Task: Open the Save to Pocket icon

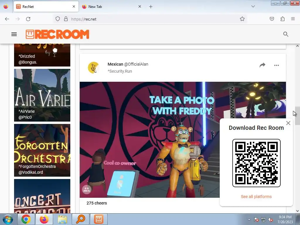Action: 272,19
